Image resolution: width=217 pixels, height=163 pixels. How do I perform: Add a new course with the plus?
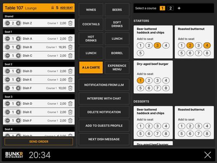(x=179, y=8)
